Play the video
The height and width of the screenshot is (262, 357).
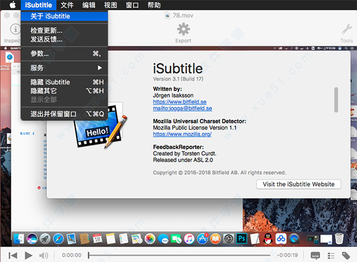(x=29, y=255)
